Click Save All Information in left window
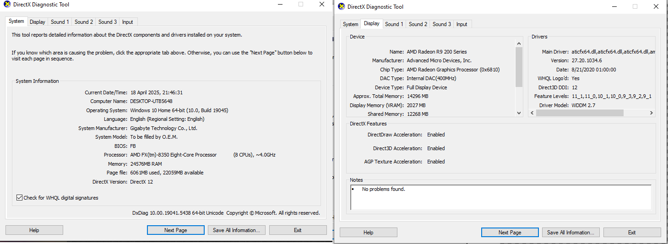The height and width of the screenshot is (244, 668). (236, 230)
